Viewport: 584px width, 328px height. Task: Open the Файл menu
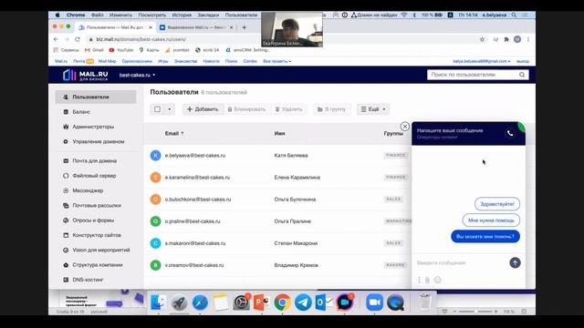point(98,15)
